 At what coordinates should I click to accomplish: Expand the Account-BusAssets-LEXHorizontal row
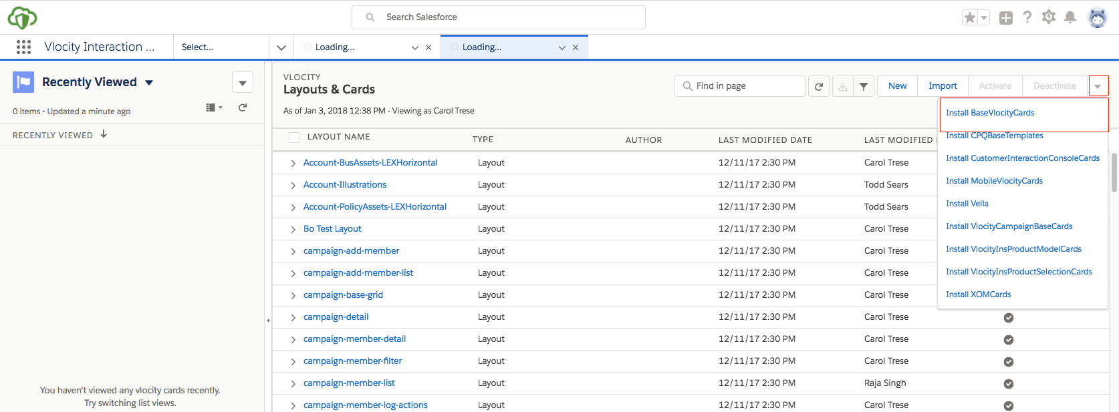(293, 164)
